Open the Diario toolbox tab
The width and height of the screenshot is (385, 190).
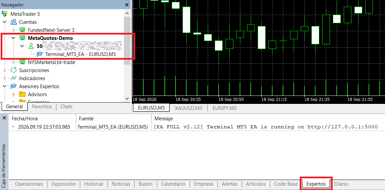(341, 184)
